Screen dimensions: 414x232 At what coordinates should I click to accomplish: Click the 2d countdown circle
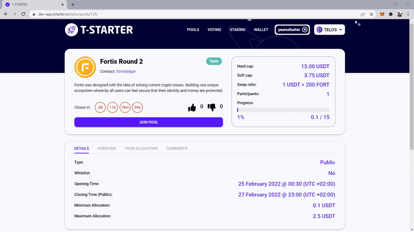100,107
